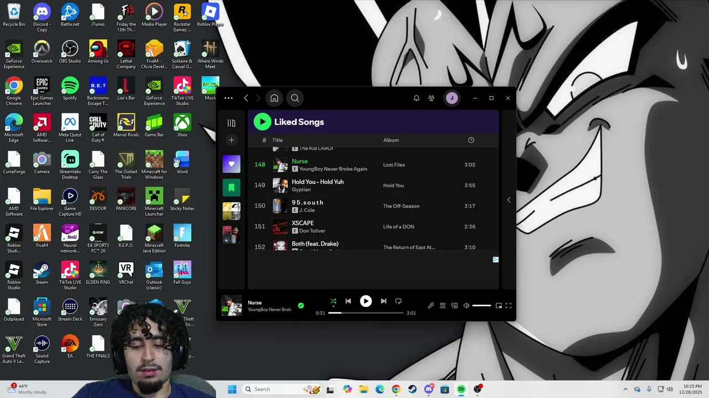Open OBS Studio desktop icon
Screen dimensions: 709x398
click(x=70, y=53)
